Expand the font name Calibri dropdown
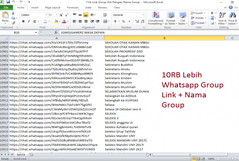The height and width of the screenshot is (161, 239). (45, 15)
